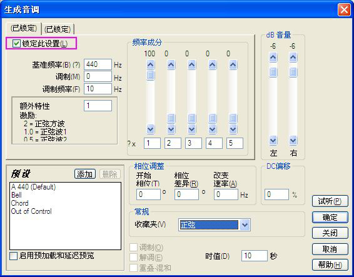Viewport: 354px width, 277px height.
Task: Grab the 左 volume slider thumb
Action: 273,73
